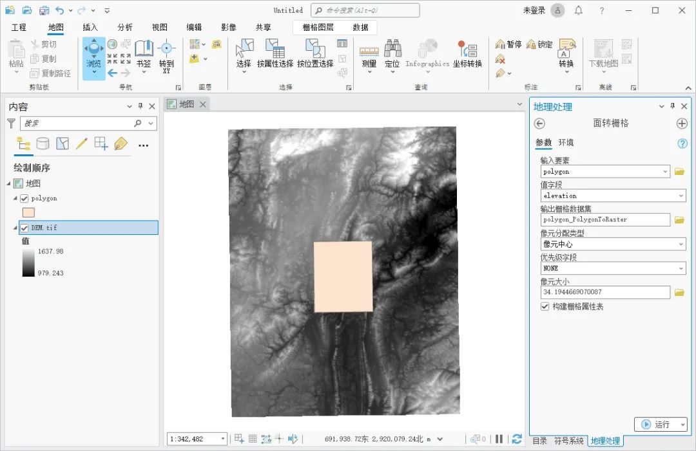Viewport: 696px width, 451px height.
Task: Open the Raster Layer (栅格图层) contextual tab
Action: pyautogui.click(x=318, y=28)
